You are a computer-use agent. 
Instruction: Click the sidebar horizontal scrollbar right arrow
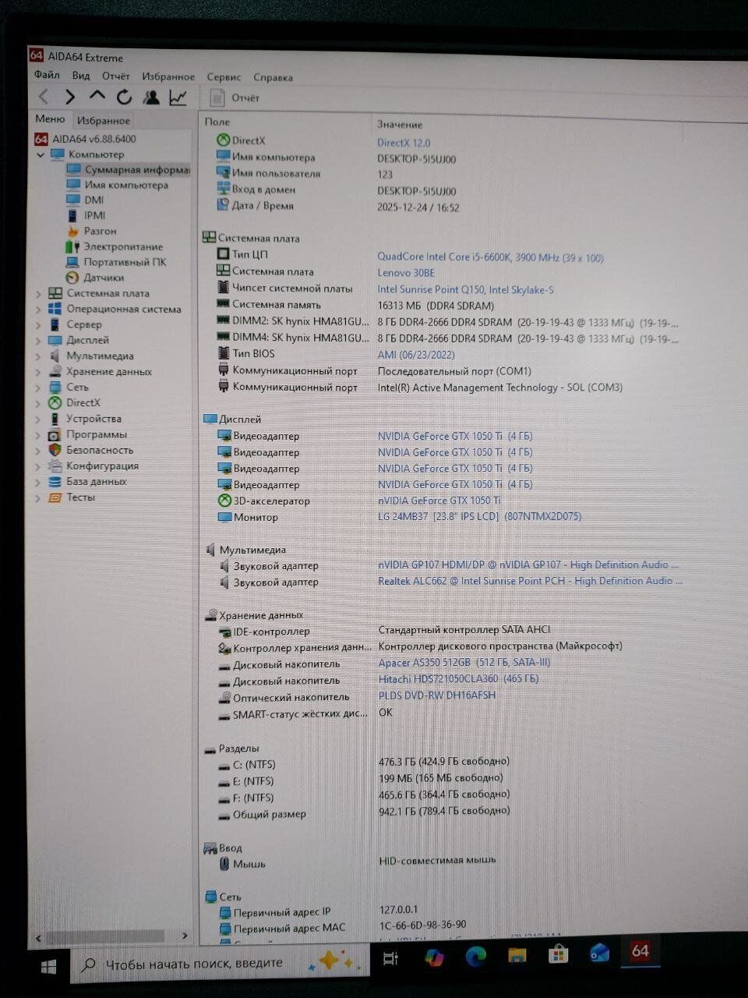tap(185, 936)
